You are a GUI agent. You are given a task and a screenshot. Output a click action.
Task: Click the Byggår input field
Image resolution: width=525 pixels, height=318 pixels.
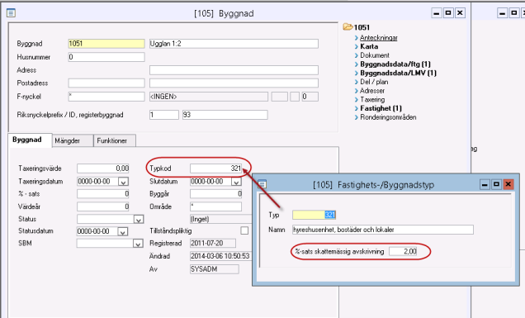(215, 193)
